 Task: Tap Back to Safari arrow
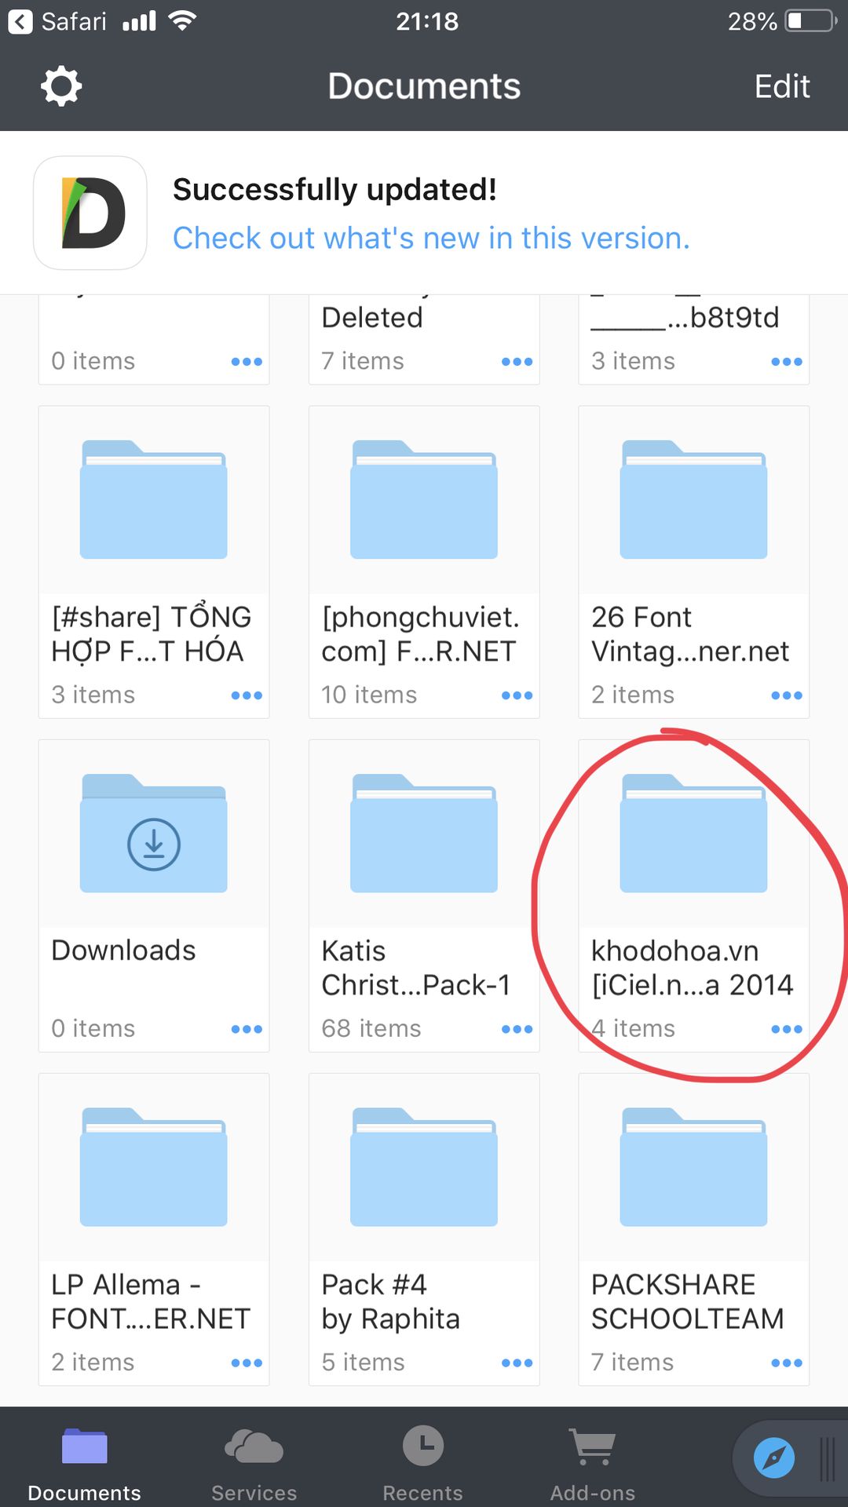coord(21,21)
